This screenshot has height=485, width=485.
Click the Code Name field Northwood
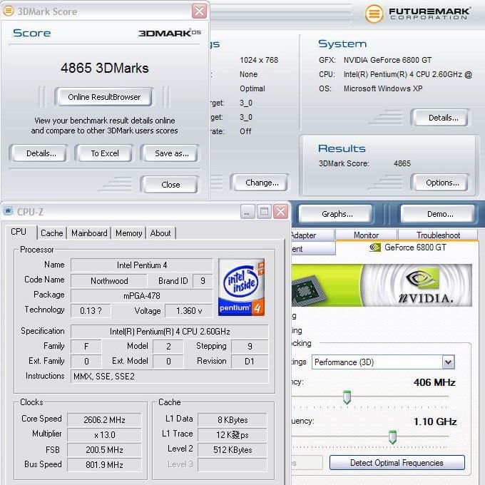click(109, 281)
